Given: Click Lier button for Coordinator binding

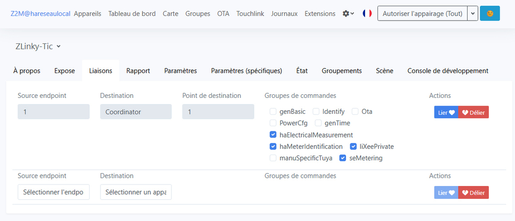Looking at the screenshot, I should pos(446,112).
